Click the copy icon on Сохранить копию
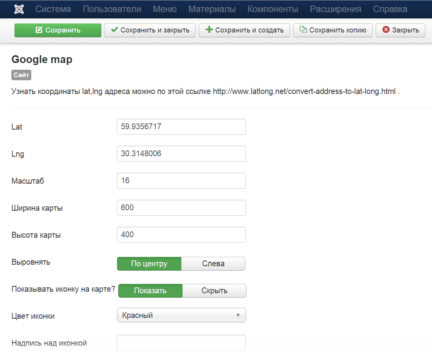The width and height of the screenshot is (432, 352). coord(303,29)
